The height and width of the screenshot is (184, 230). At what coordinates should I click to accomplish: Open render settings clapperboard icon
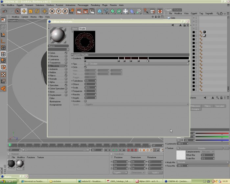(x=92, y=11)
